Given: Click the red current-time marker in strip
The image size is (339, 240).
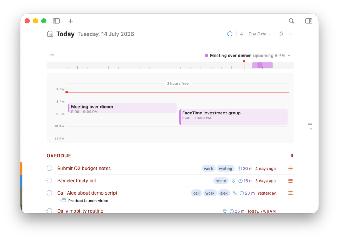Looking at the screenshot, I should click(x=244, y=65).
